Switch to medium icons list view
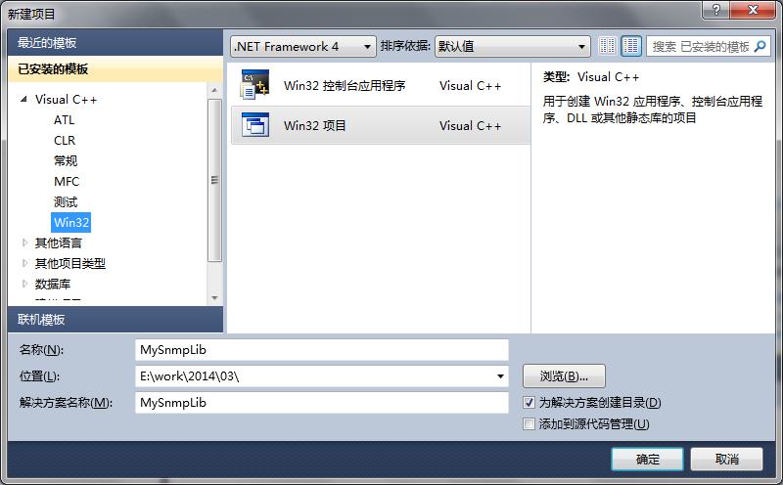 coord(631,46)
